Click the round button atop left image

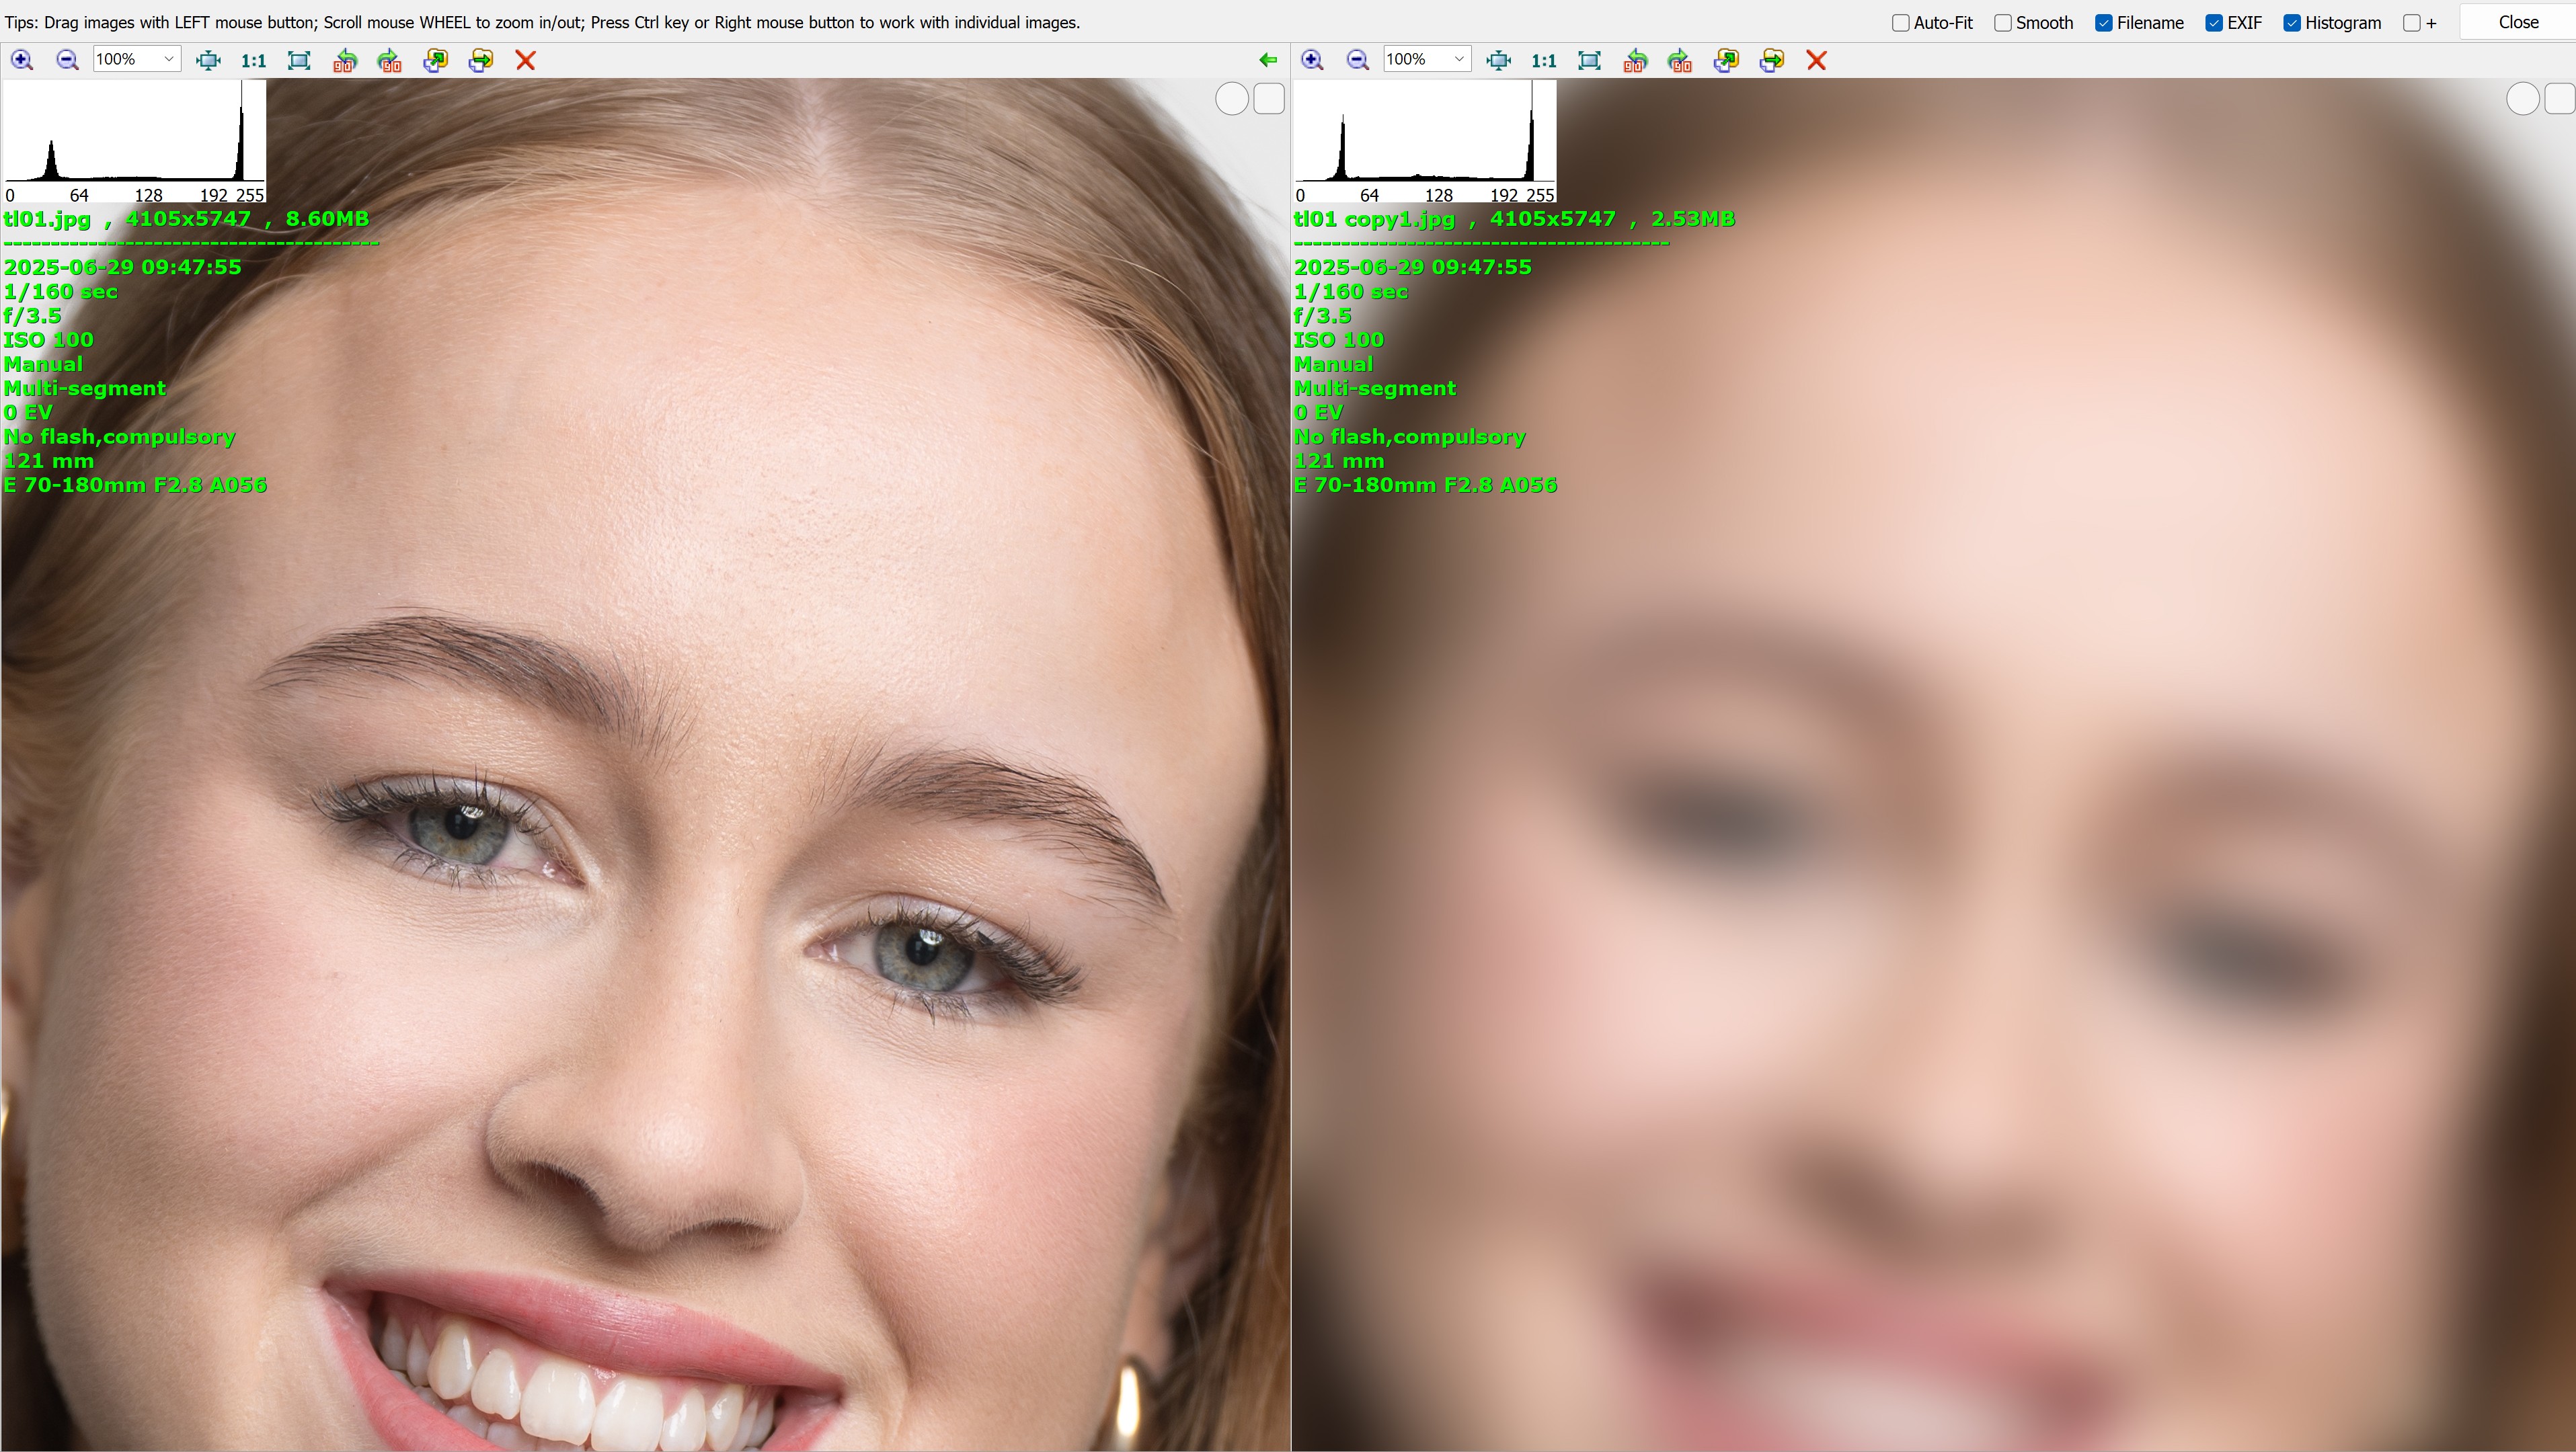[1231, 99]
